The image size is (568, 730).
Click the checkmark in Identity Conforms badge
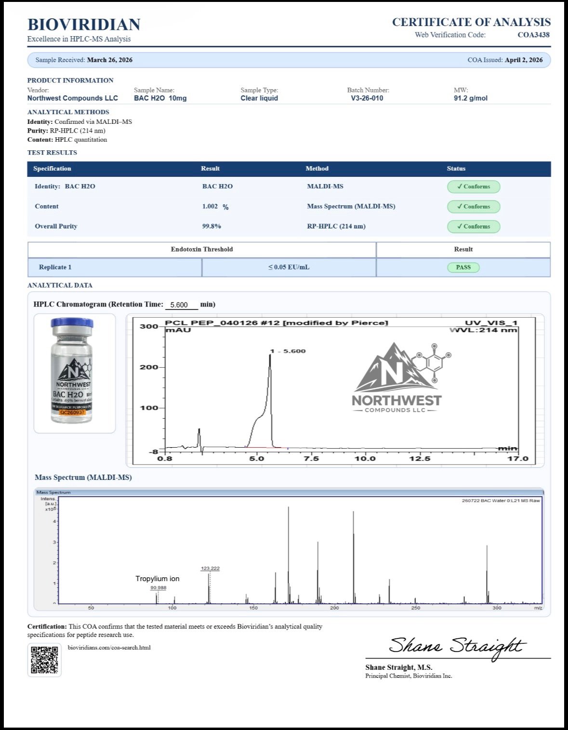pyautogui.click(x=460, y=186)
